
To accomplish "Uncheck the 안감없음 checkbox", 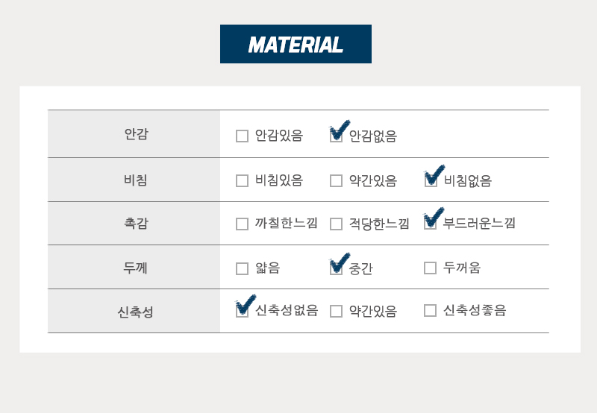I will pyautogui.click(x=337, y=136).
